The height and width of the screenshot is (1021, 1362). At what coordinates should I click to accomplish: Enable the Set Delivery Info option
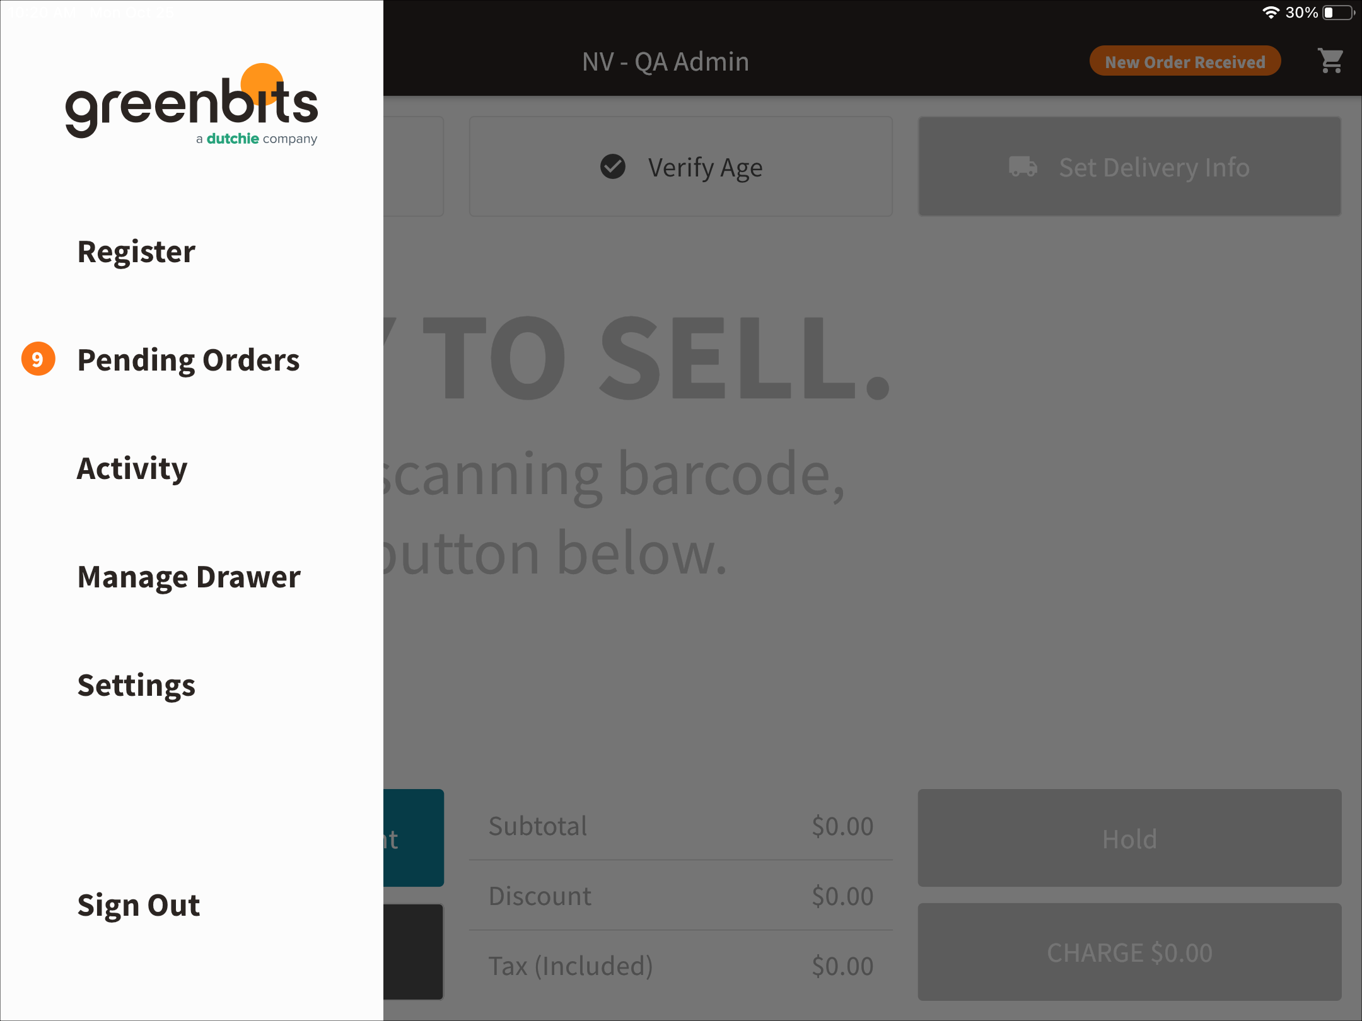(1129, 166)
